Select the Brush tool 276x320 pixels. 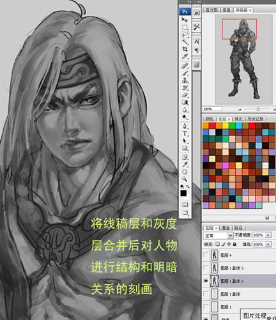pyautogui.click(x=185, y=73)
